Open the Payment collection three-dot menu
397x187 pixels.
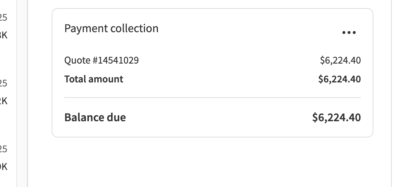349,33
